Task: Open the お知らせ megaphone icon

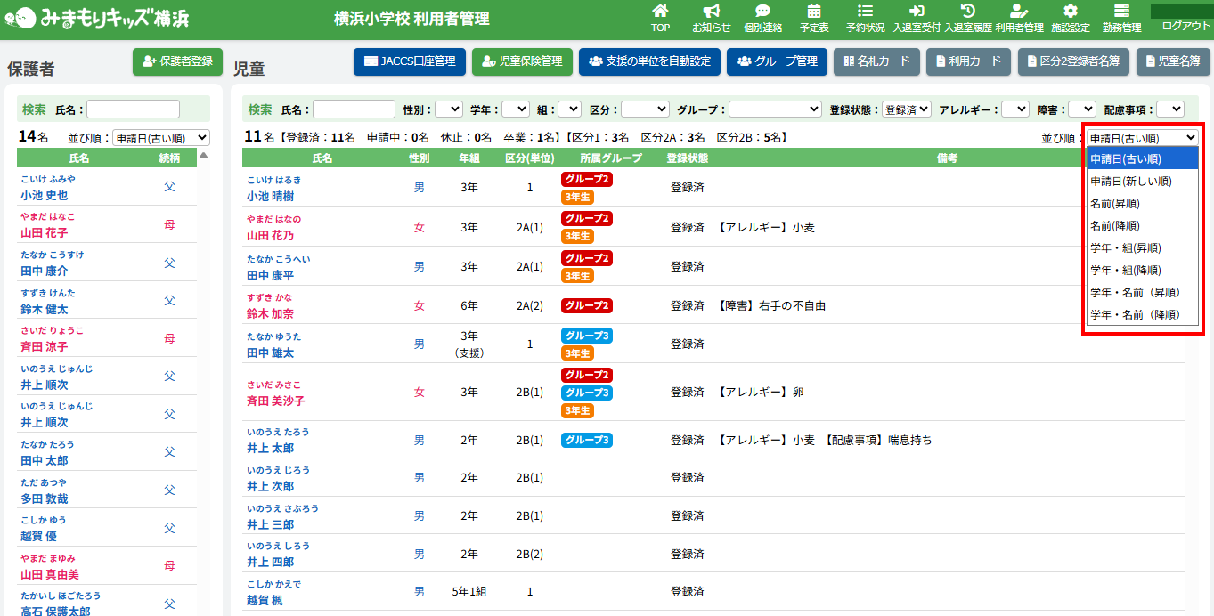Action: [711, 12]
